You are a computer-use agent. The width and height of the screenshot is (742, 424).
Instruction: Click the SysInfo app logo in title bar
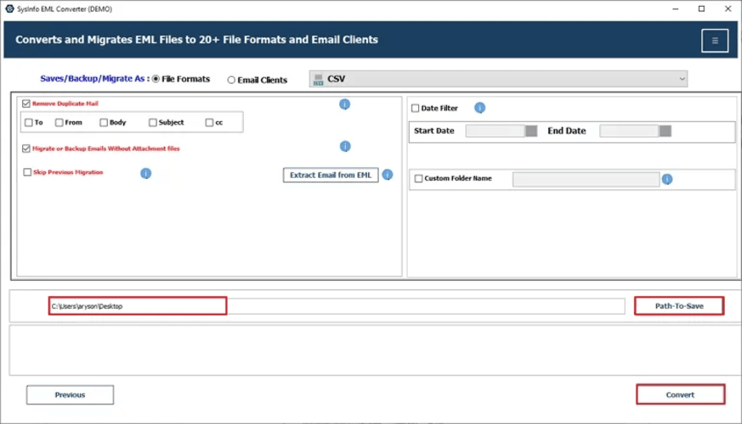[9, 8]
